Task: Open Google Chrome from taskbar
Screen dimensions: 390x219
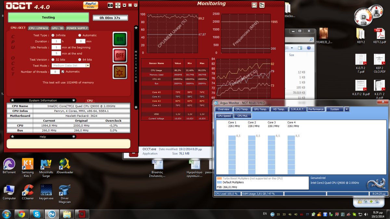Action: [x=22, y=214]
